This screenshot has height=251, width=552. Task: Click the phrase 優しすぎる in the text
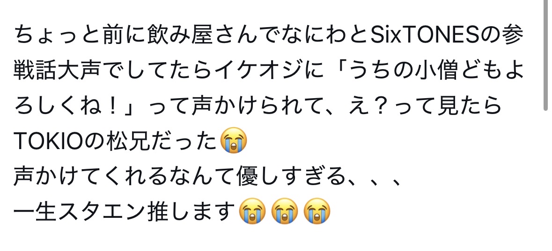pyautogui.click(x=292, y=176)
